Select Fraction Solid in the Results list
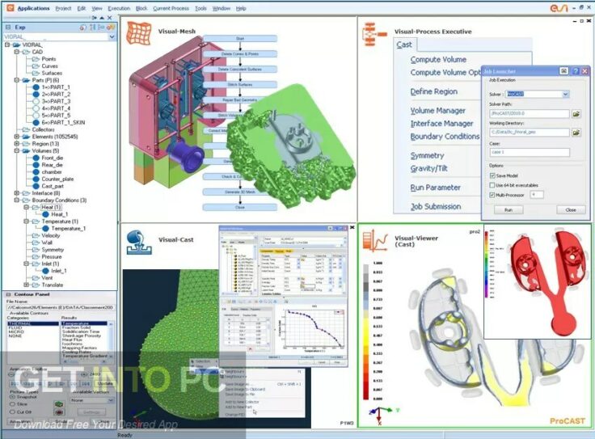The height and width of the screenshot is (439, 595). pos(76,327)
